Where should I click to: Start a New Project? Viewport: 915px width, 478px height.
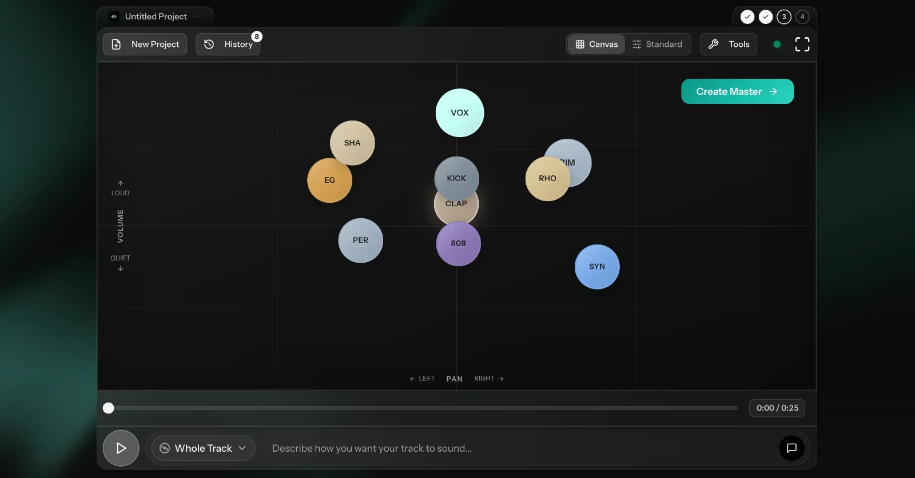[x=145, y=45]
